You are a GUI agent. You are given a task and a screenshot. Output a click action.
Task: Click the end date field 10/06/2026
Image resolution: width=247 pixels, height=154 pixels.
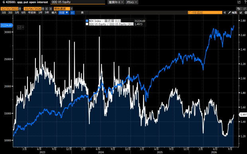[33, 9]
